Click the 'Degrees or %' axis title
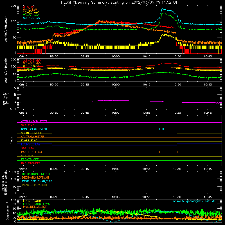 [7, 211]
